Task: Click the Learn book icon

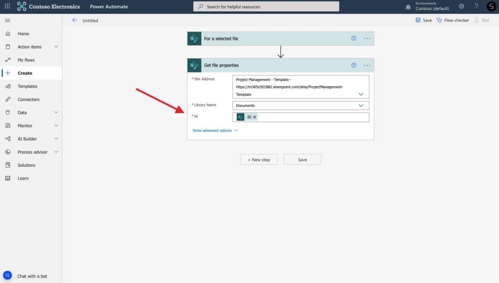Action: (x=8, y=178)
